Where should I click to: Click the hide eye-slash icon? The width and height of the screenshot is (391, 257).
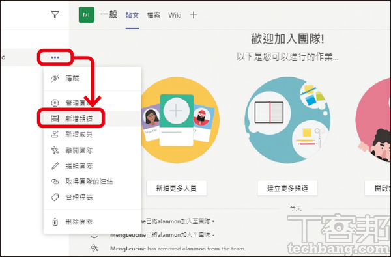point(55,79)
